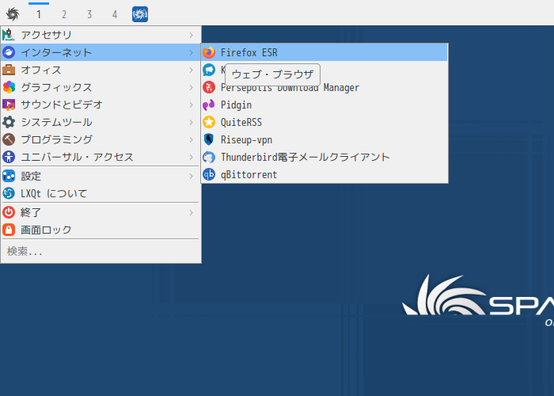Viewport: 554px width, 396px height.
Task: Click the 設定 settings icon
Action: (x=9, y=176)
